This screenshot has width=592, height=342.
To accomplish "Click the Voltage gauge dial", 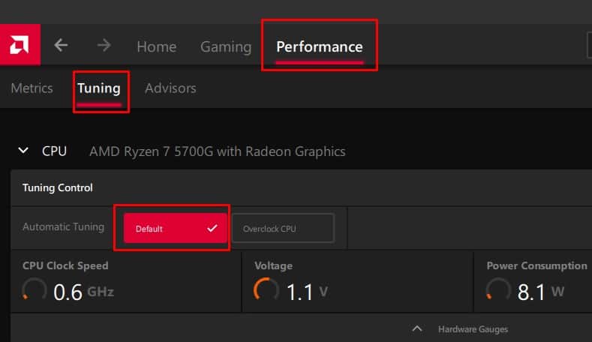I will tap(266, 290).
